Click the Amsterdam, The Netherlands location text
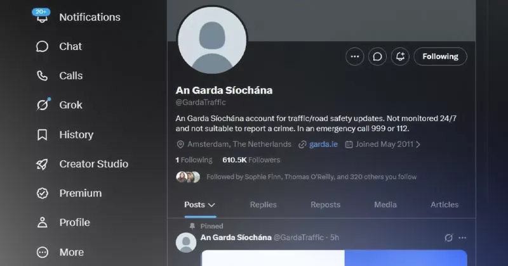 [239, 144]
